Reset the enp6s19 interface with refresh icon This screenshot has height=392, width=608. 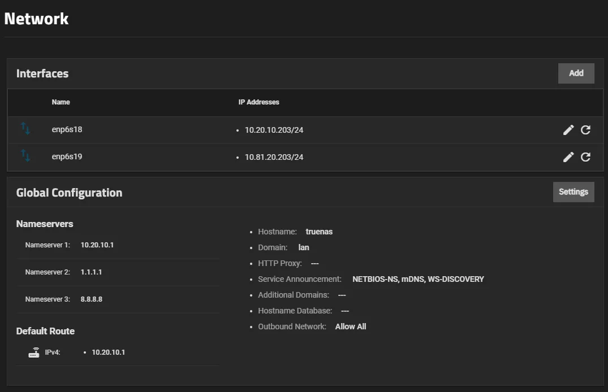pos(586,157)
